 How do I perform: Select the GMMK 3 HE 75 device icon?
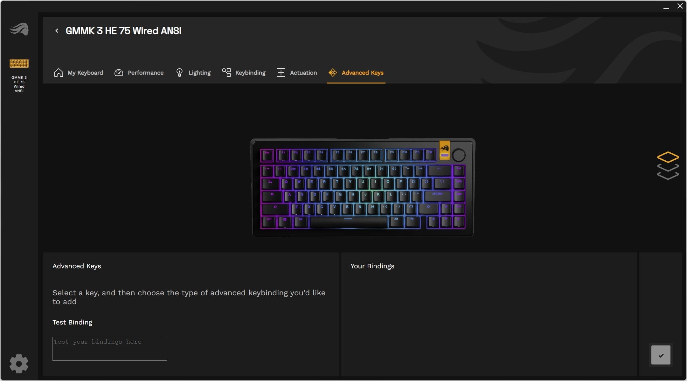(19, 63)
